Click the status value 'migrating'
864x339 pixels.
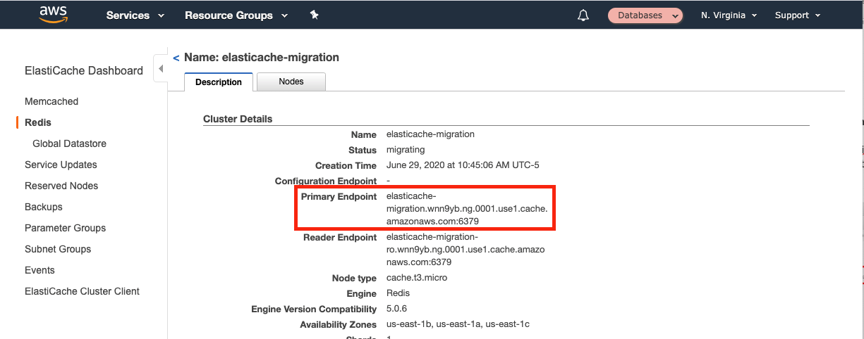tap(406, 150)
